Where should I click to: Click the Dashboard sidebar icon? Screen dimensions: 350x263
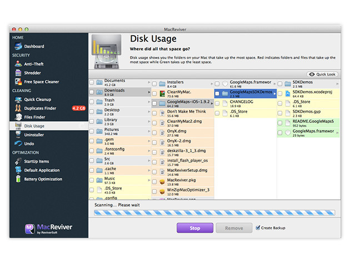(x=18, y=46)
